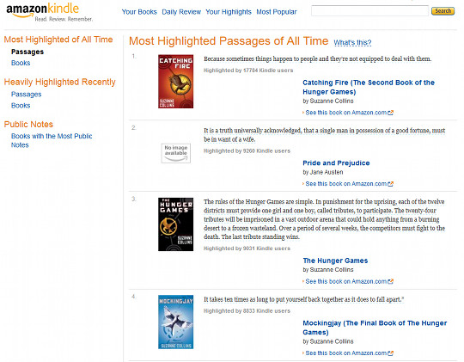Screen dimensions: 464x362
Task: Go to Your Books
Action: click(x=139, y=12)
